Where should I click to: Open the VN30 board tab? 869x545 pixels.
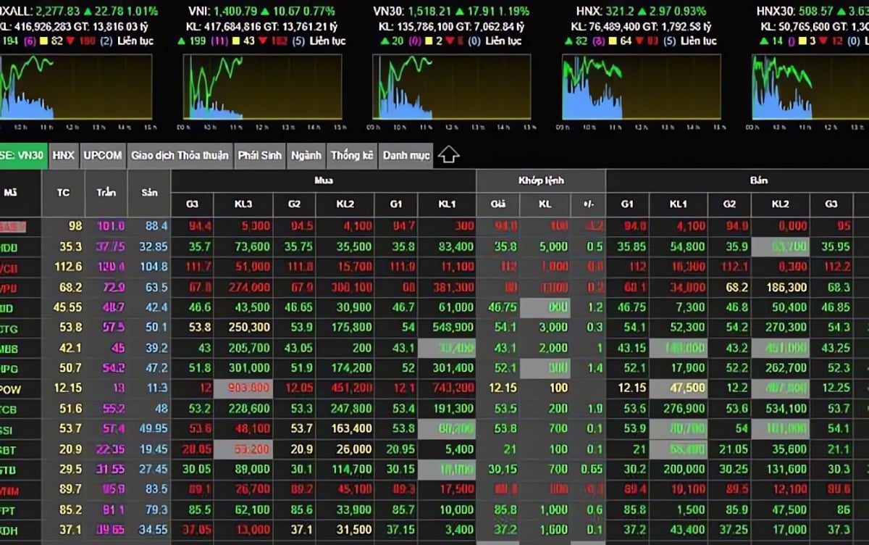[23, 155]
